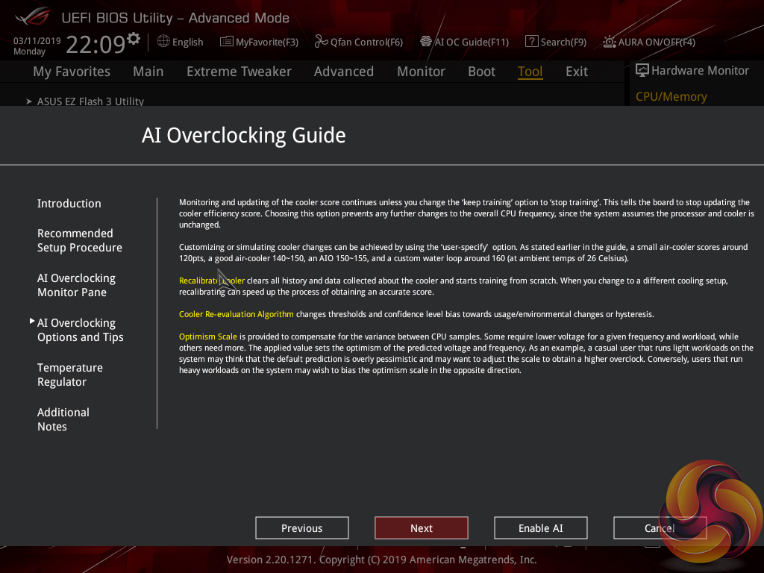Switch to Monitor tab
Image resolution: width=764 pixels, height=573 pixels.
coord(421,72)
